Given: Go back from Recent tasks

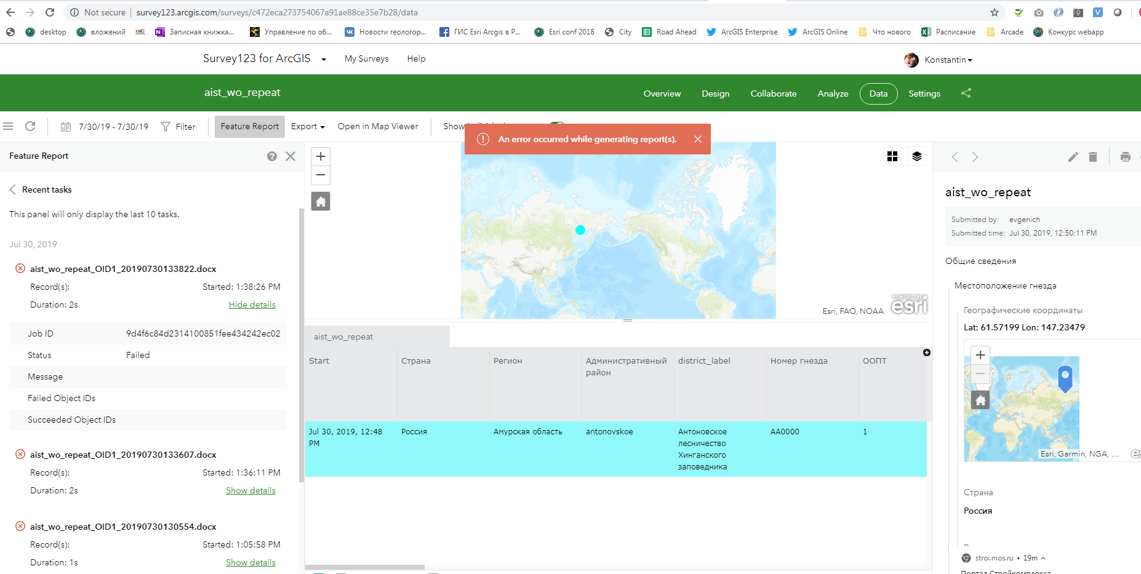Looking at the screenshot, I should tap(12, 189).
